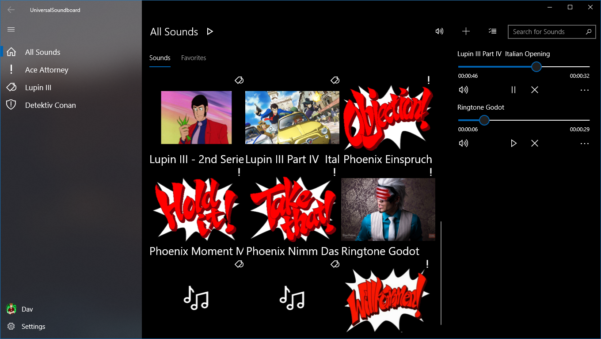Click tag icon above first music note tile
601x339 pixels.
point(239,264)
